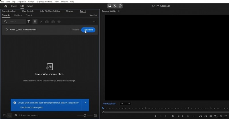Click the Play button in Program monitor
Viewport: 229px width, 119px height.
point(183,116)
